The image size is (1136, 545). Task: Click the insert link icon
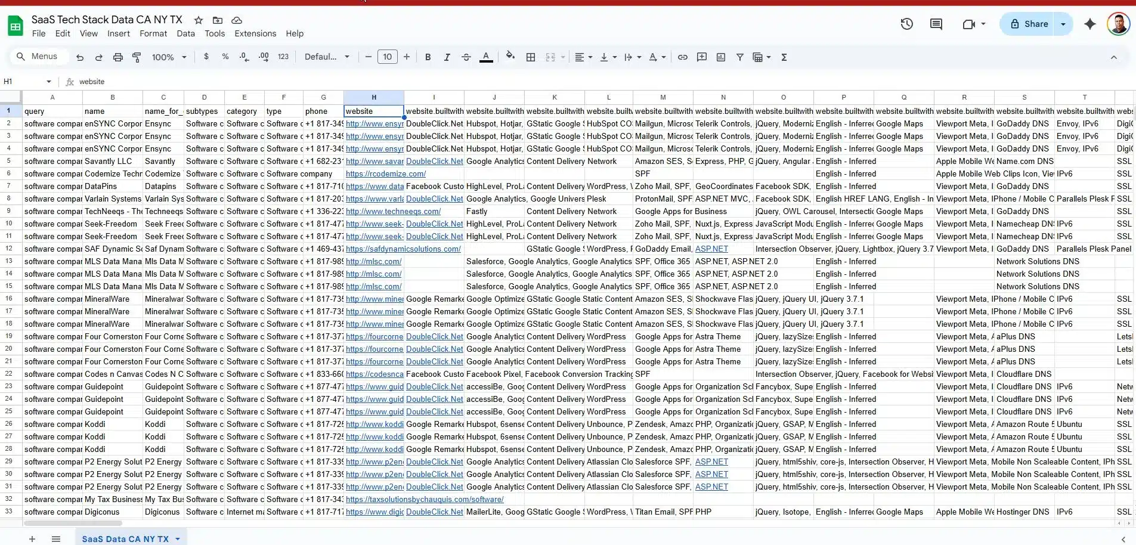coord(683,57)
